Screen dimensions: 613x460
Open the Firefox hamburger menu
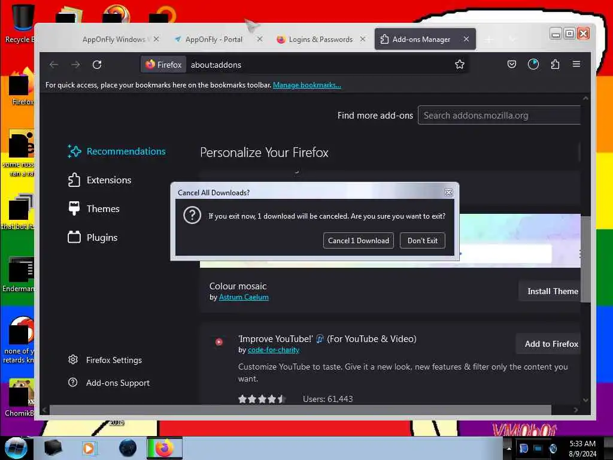[x=576, y=63]
